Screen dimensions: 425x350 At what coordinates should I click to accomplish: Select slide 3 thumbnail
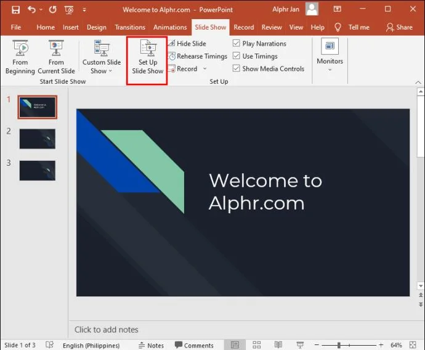38,171
